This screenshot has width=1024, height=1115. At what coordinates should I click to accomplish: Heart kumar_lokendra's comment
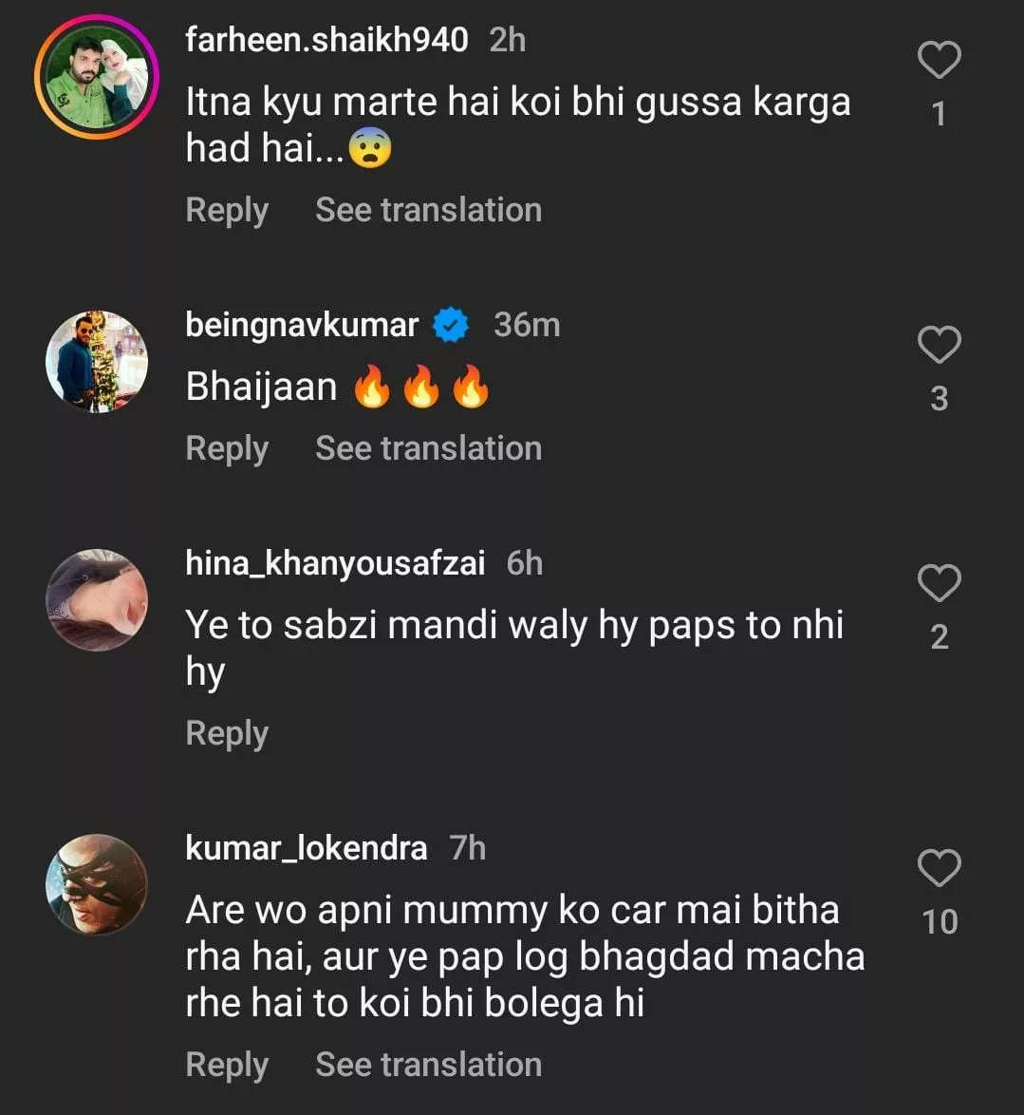939,868
